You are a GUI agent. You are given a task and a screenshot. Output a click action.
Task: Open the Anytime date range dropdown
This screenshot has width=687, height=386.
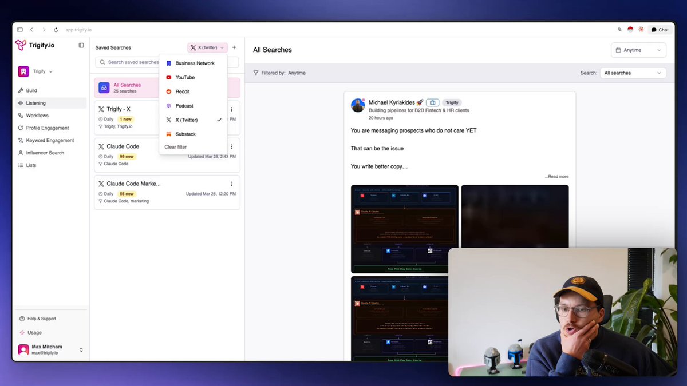tap(638, 50)
